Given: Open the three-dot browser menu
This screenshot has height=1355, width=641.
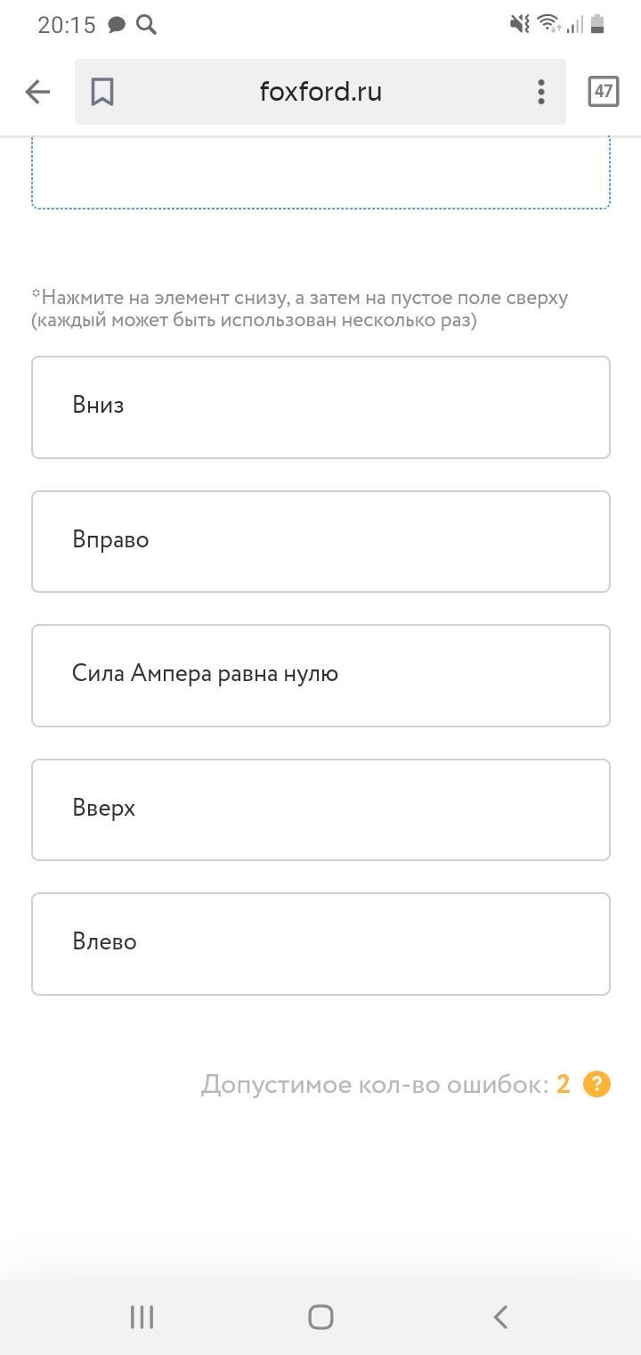Looking at the screenshot, I should click(x=540, y=92).
